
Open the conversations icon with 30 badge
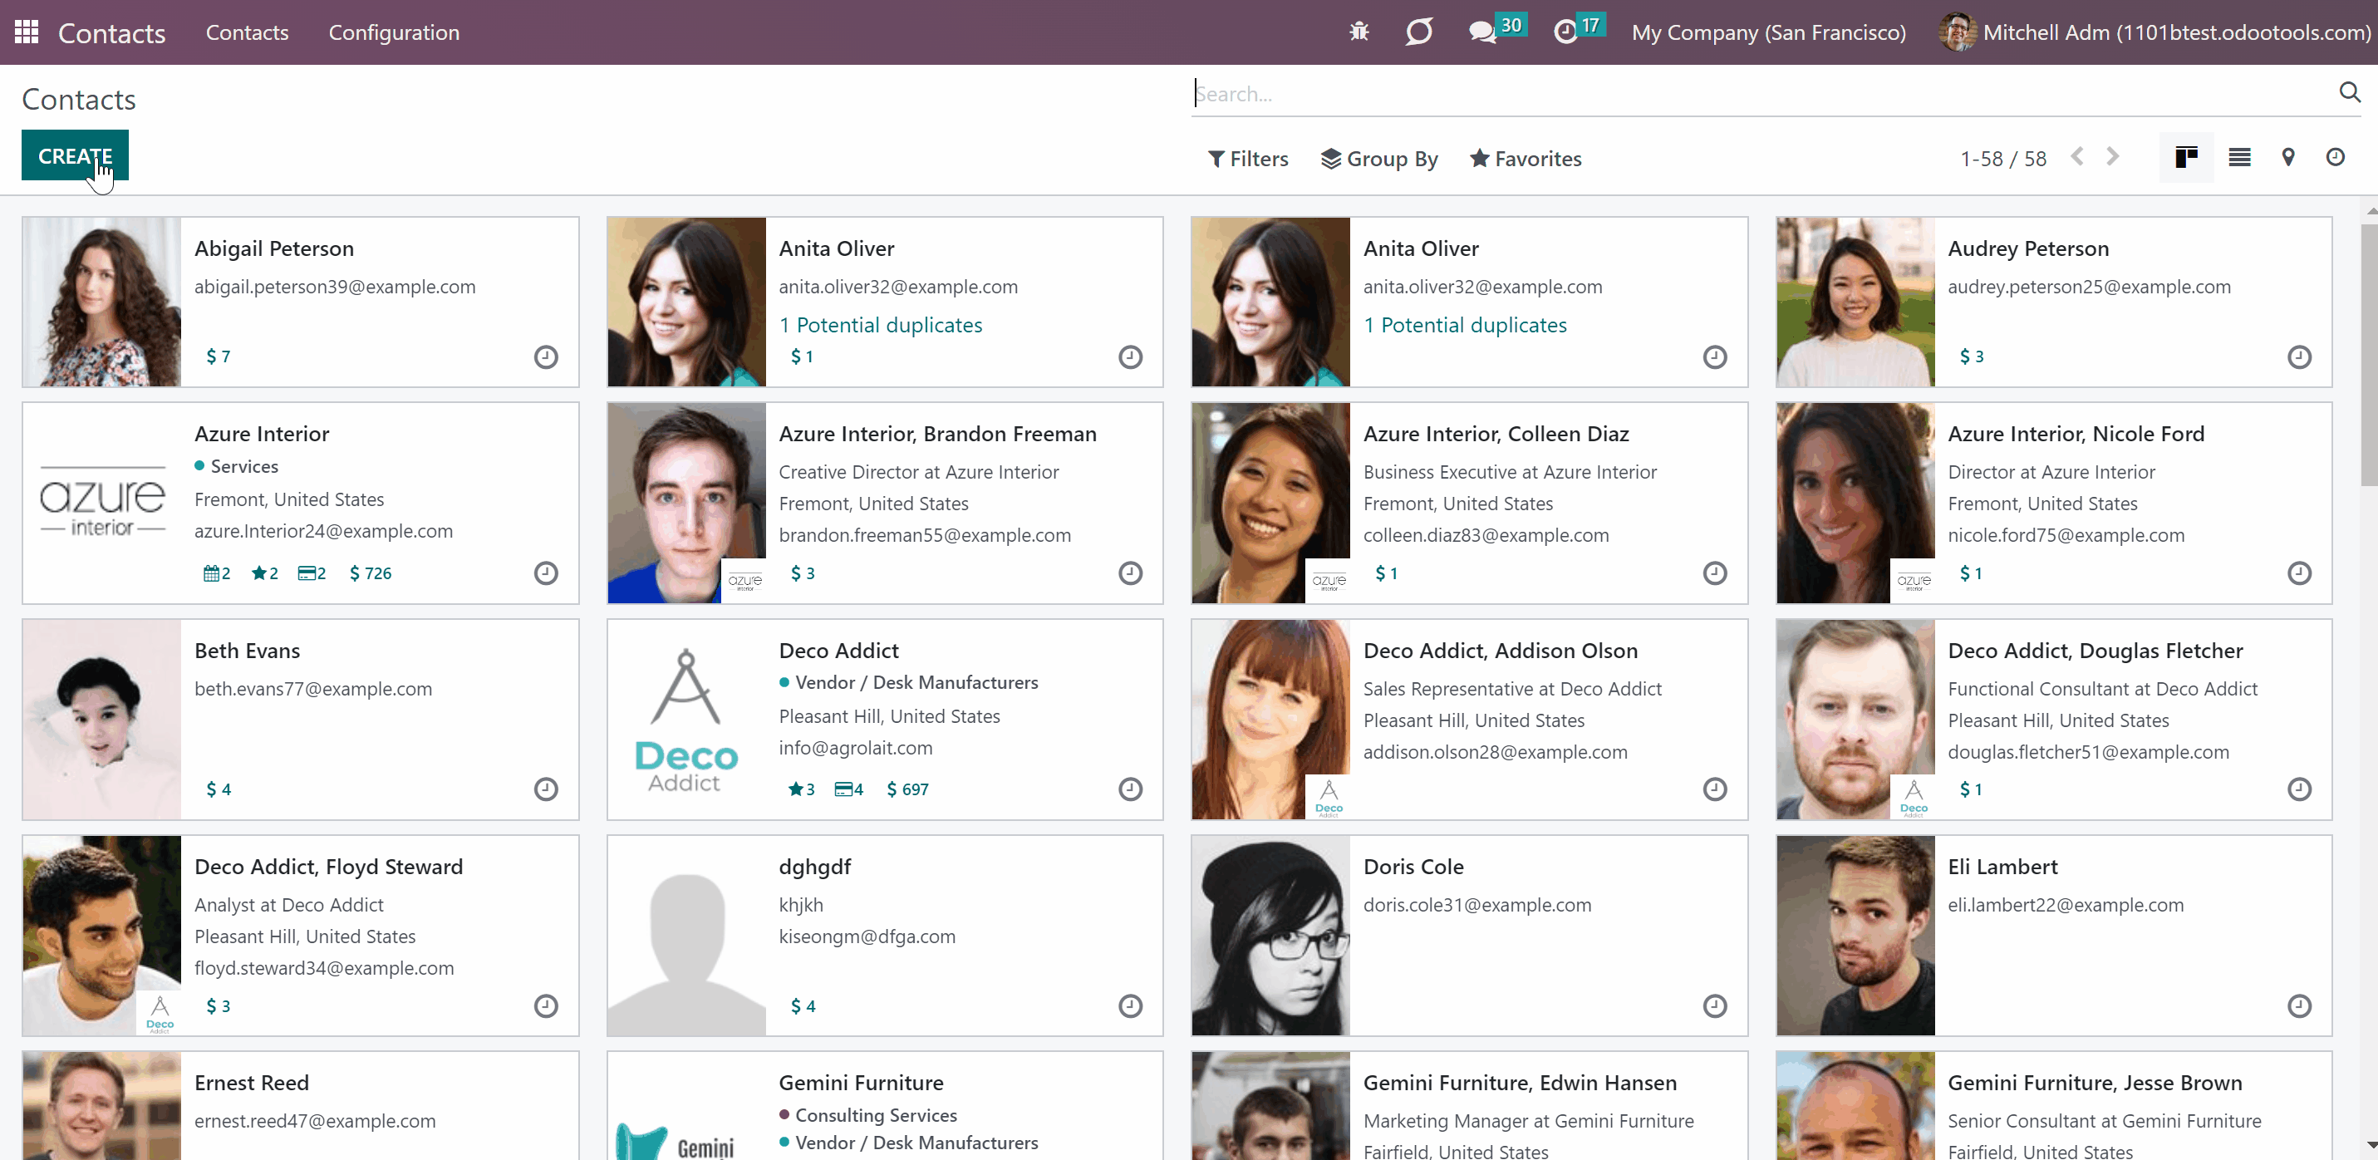coord(1496,30)
